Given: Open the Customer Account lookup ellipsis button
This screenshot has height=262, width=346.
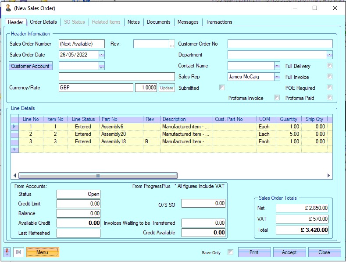Looking at the screenshot, I should (102, 66).
